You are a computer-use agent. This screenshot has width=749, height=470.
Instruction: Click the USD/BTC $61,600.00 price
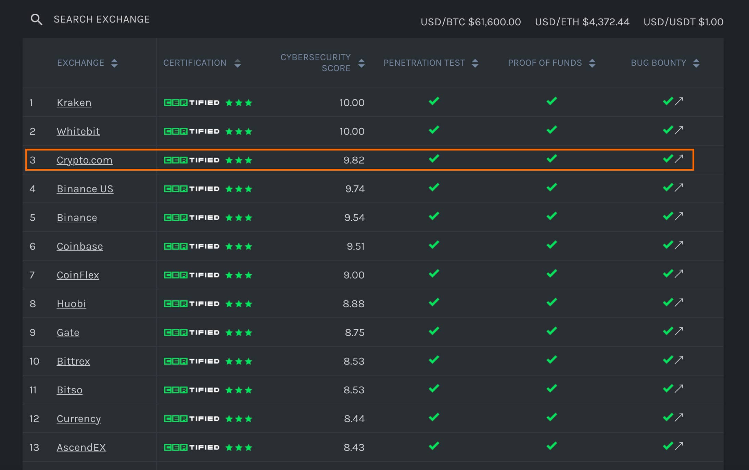click(x=471, y=22)
